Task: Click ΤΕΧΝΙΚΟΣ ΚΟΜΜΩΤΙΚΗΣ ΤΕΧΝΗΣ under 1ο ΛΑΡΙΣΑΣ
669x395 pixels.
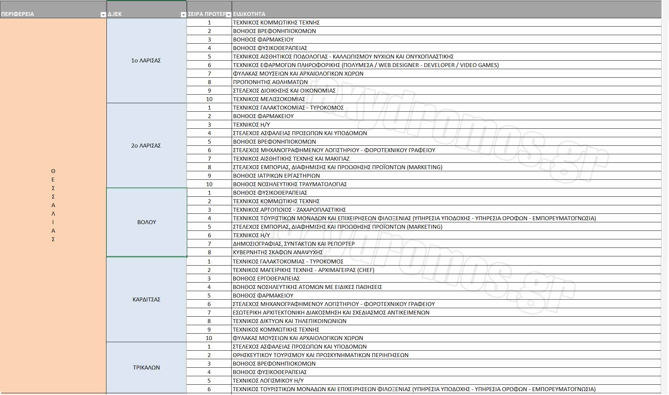Action: tap(447, 22)
